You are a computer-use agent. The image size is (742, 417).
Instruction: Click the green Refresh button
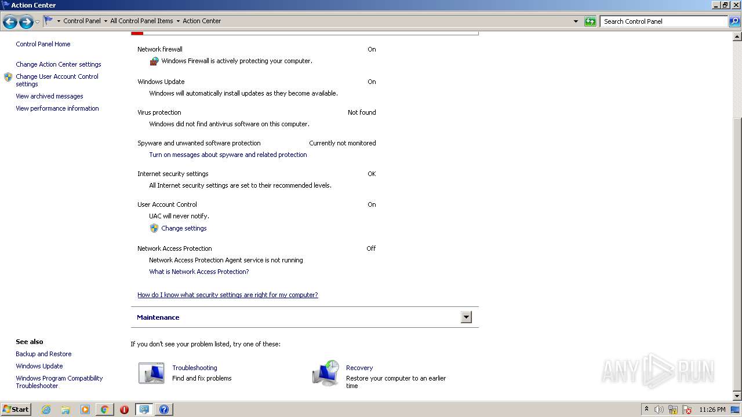590,21
